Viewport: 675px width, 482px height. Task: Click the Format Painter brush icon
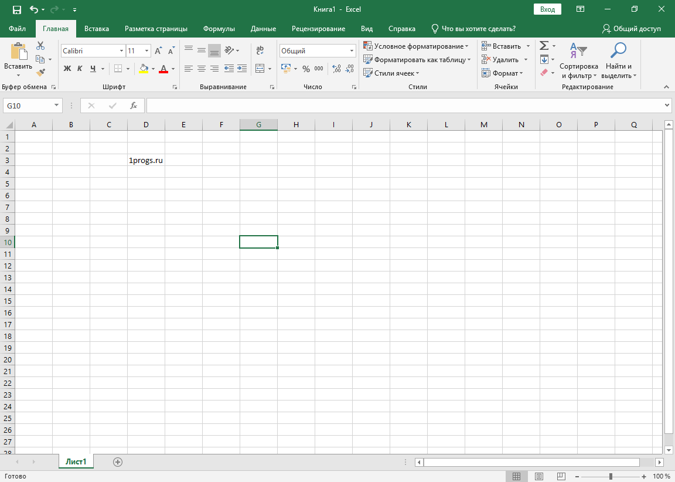point(40,73)
